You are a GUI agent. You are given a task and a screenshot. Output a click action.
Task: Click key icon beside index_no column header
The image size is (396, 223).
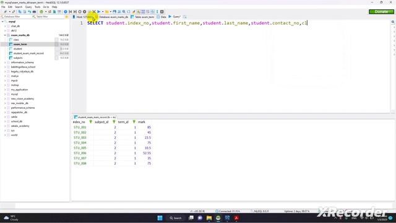(x=90, y=122)
